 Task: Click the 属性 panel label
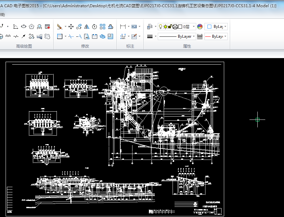pos(187,46)
